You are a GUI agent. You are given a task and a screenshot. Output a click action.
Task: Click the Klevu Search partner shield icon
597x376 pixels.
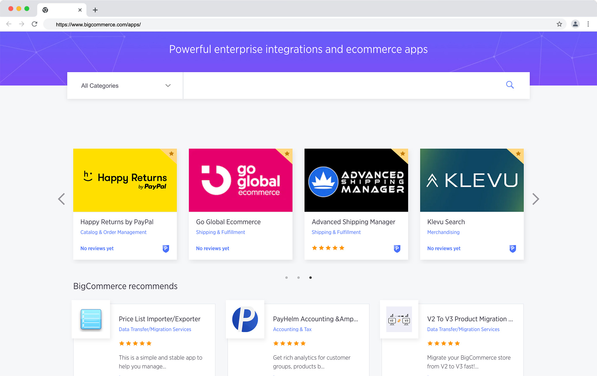(513, 249)
